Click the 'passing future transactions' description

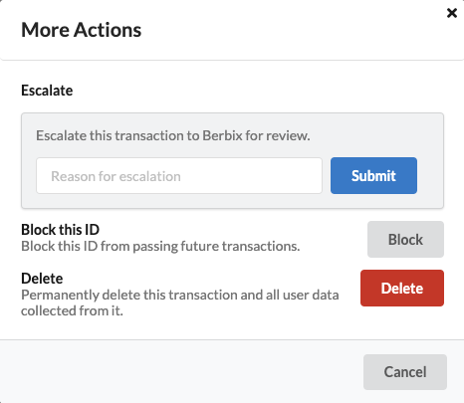point(216,247)
